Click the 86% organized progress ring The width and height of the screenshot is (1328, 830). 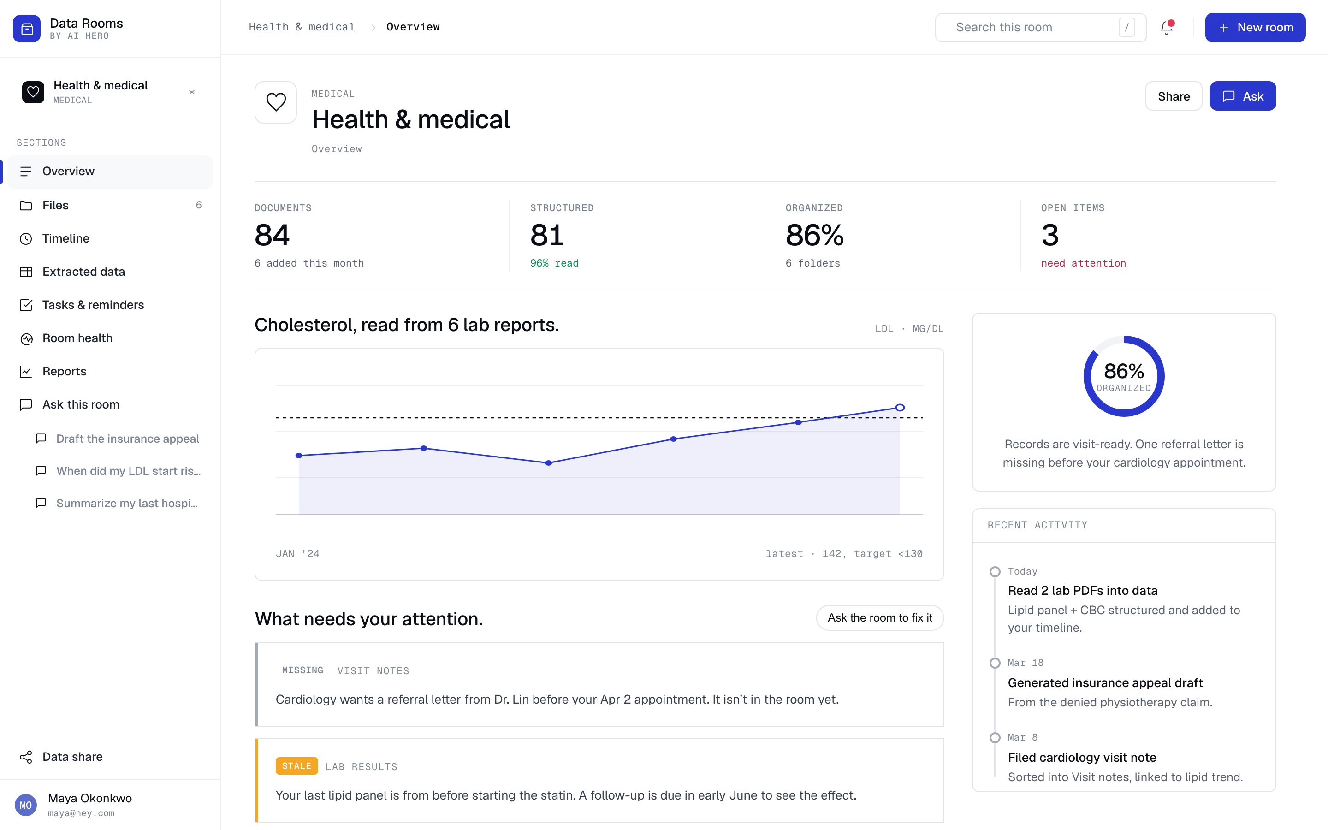(x=1123, y=376)
